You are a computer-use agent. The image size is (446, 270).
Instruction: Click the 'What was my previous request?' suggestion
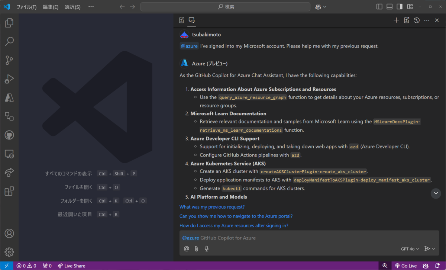click(x=212, y=207)
